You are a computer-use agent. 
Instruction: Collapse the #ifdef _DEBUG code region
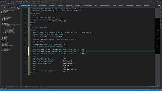pos(29,14)
